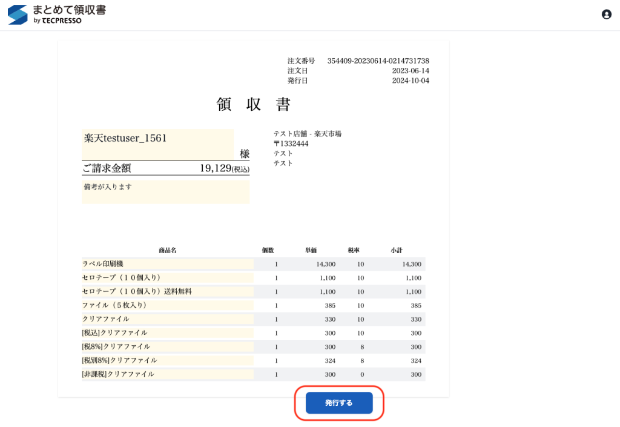620x427 pixels.
Task: Click the issue date 2024-10-04
Action: [410, 81]
